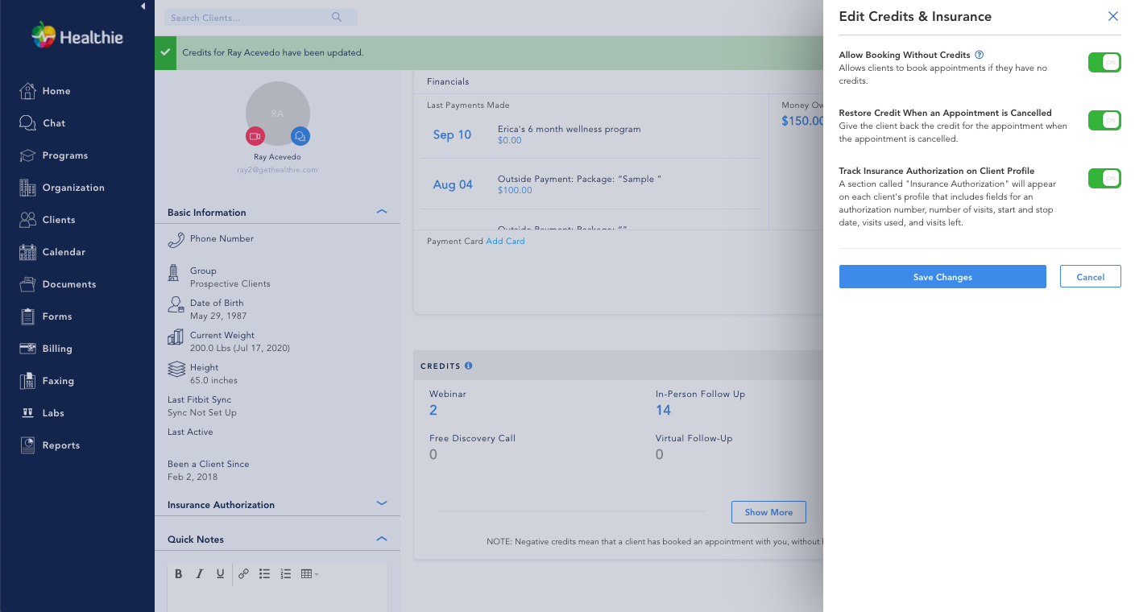Viewport: 1135px width, 612px height.
Task: Click the Credits info icon
Action: [x=469, y=366]
